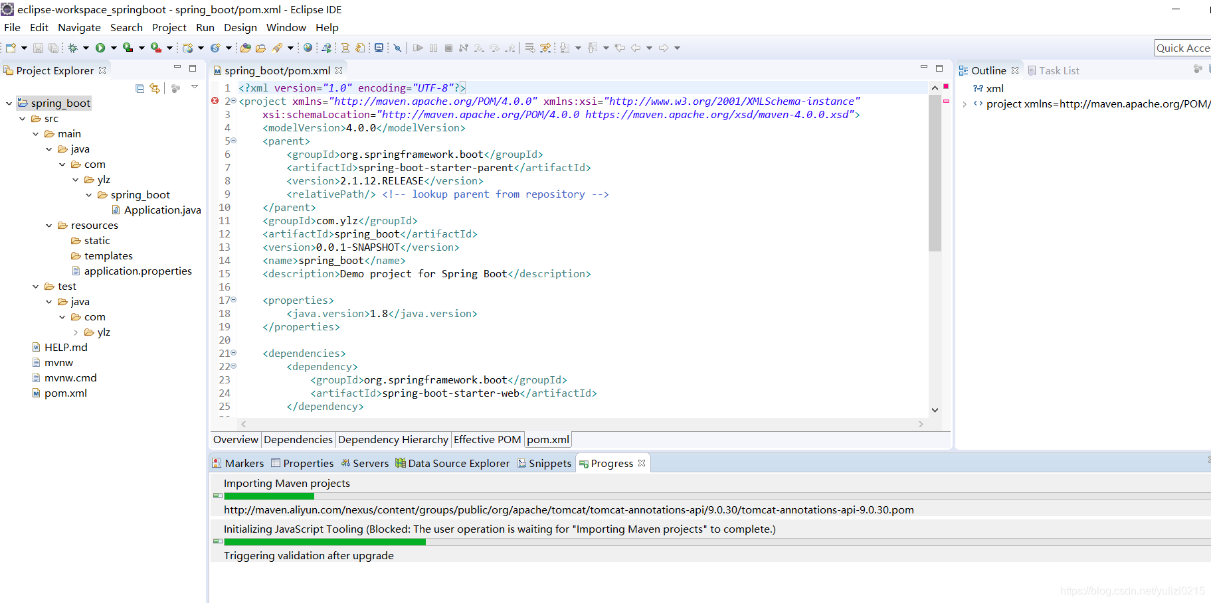
Task: Toggle Link with Editor in Project Explorer
Action: [155, 88]
